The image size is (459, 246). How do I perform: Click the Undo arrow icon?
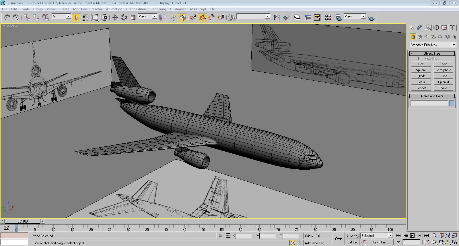(x=7, y=18)
